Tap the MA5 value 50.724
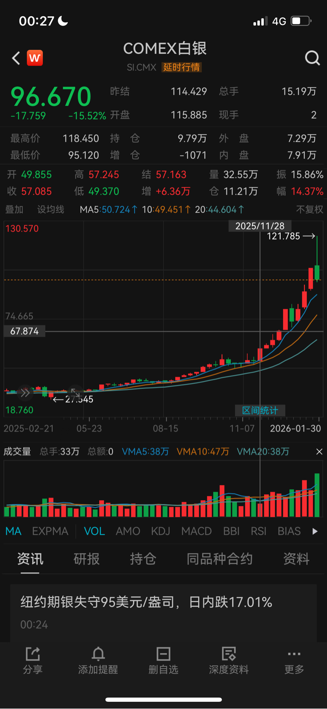The width and height of the screenshot is (327, 709). (116, 209)
